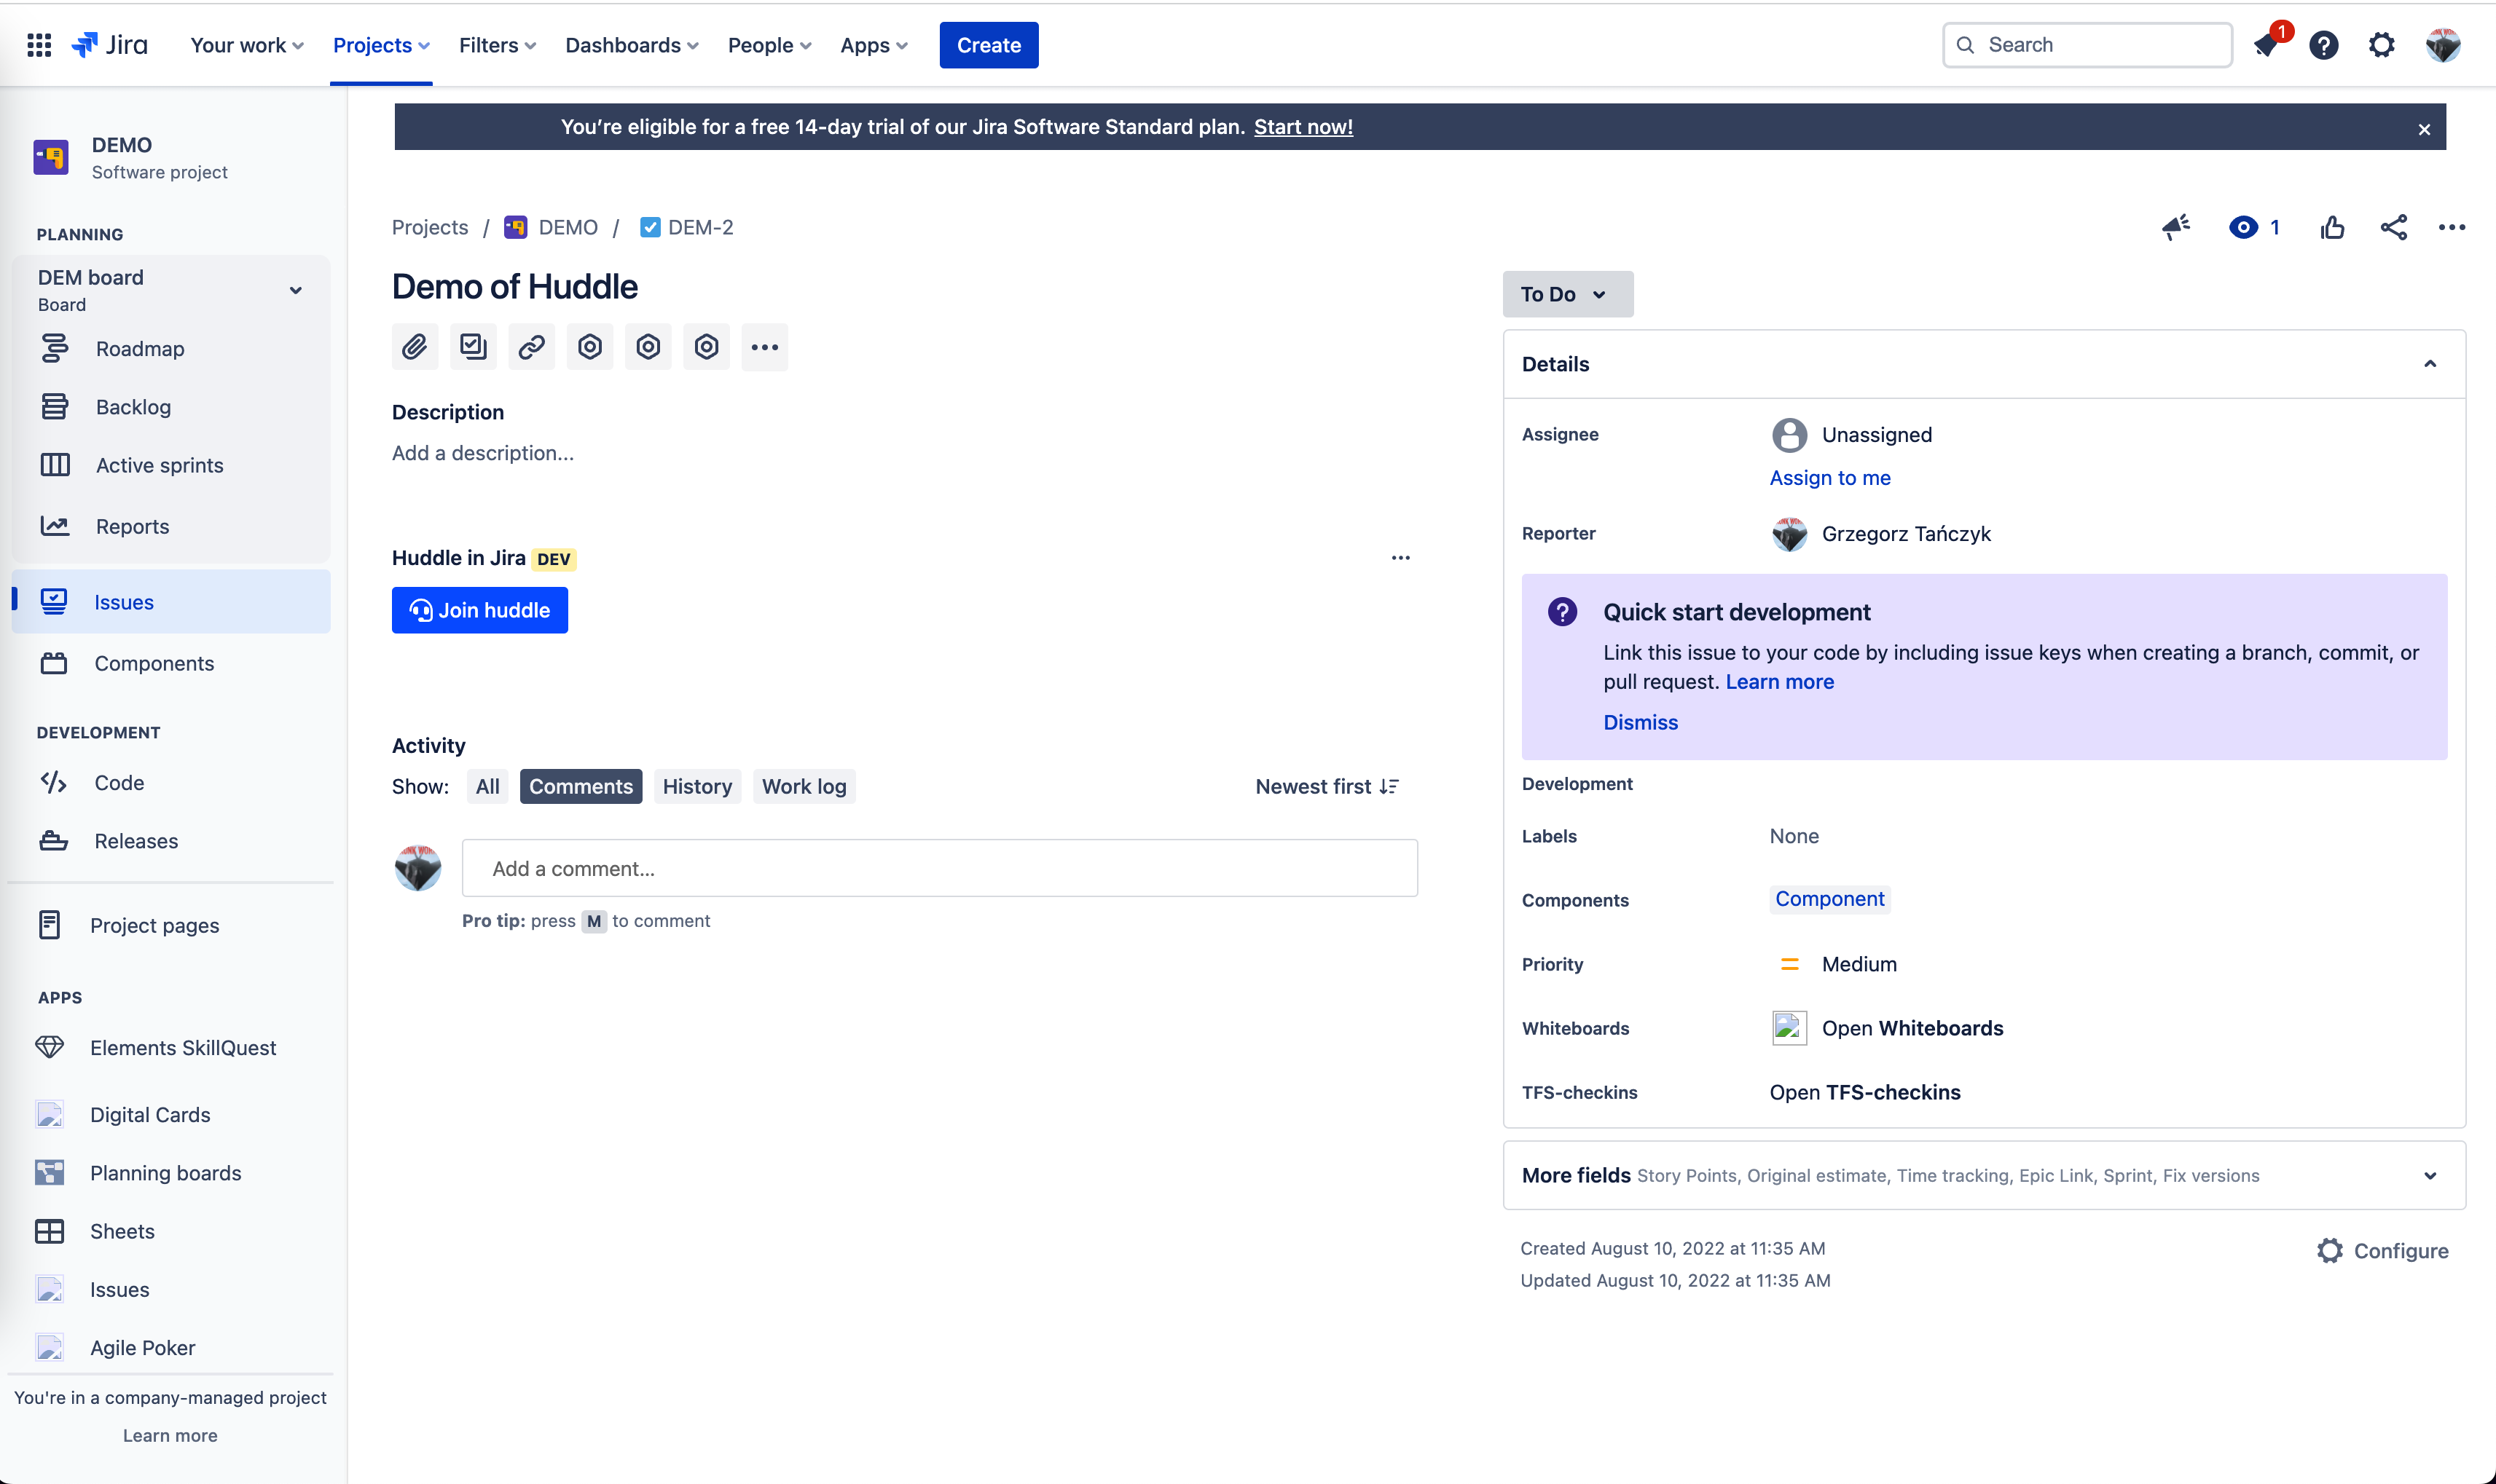This screenshot has width=2496, height=1484.
Task: Toggle Newest first sort order
Action: click(1327, 787)
